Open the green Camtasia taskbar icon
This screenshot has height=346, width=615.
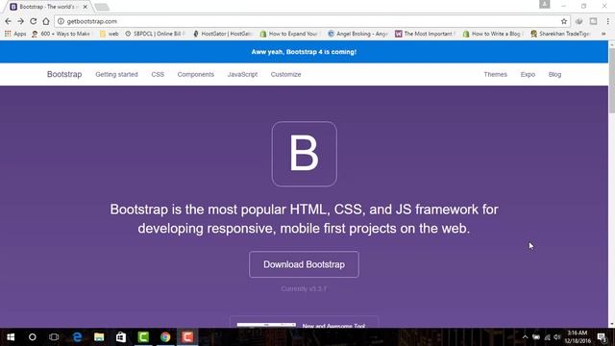click(x=143, y=337)
